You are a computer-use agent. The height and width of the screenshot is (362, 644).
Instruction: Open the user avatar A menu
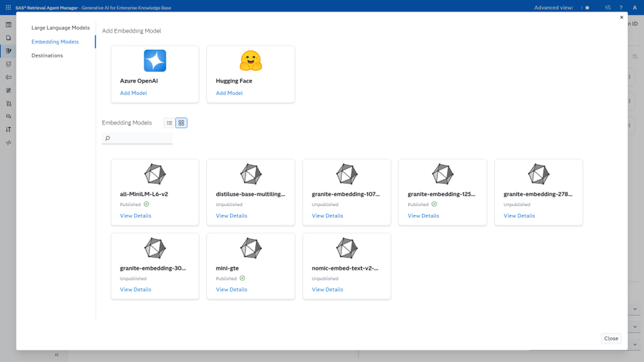pos(634,7)
